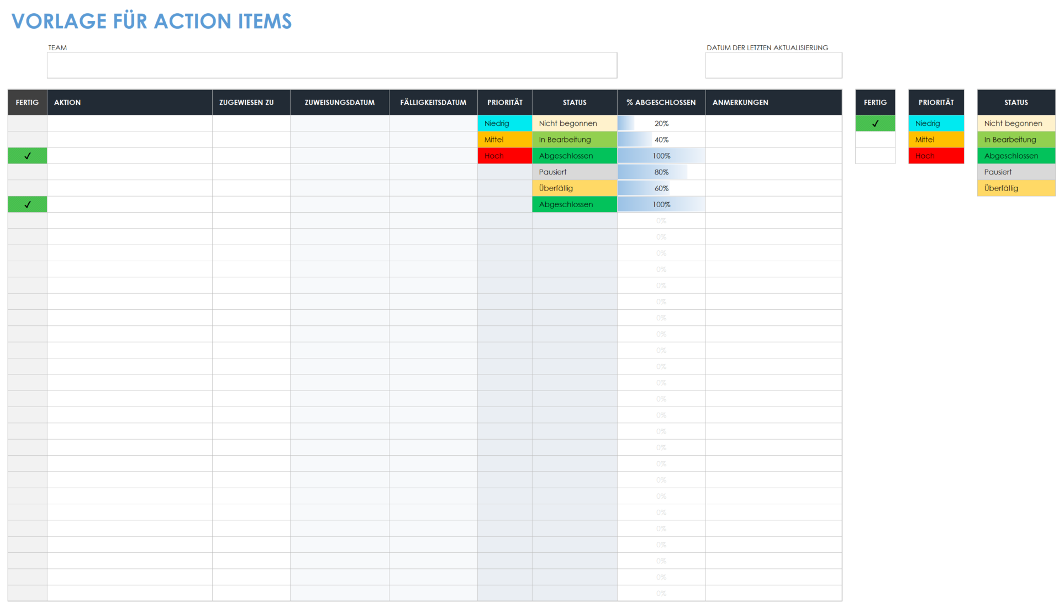Open the Überfällig status cell in main table
1064x607 pixels.
(575, 188)
